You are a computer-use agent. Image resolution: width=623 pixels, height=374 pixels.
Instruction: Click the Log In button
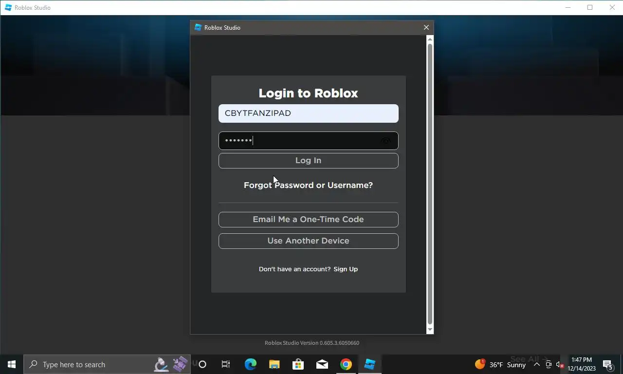[x=308, y=161]
